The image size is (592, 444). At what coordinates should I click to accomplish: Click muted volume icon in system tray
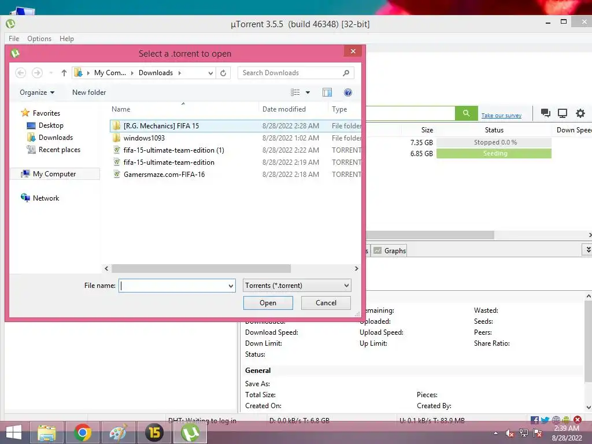point(509,433)
